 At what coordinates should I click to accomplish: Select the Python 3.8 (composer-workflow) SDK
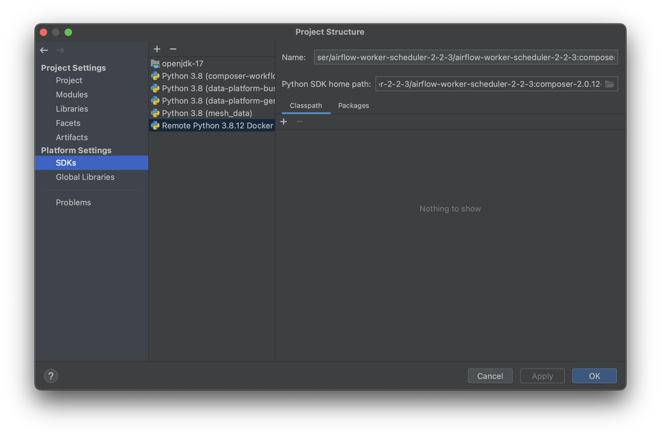218,76
